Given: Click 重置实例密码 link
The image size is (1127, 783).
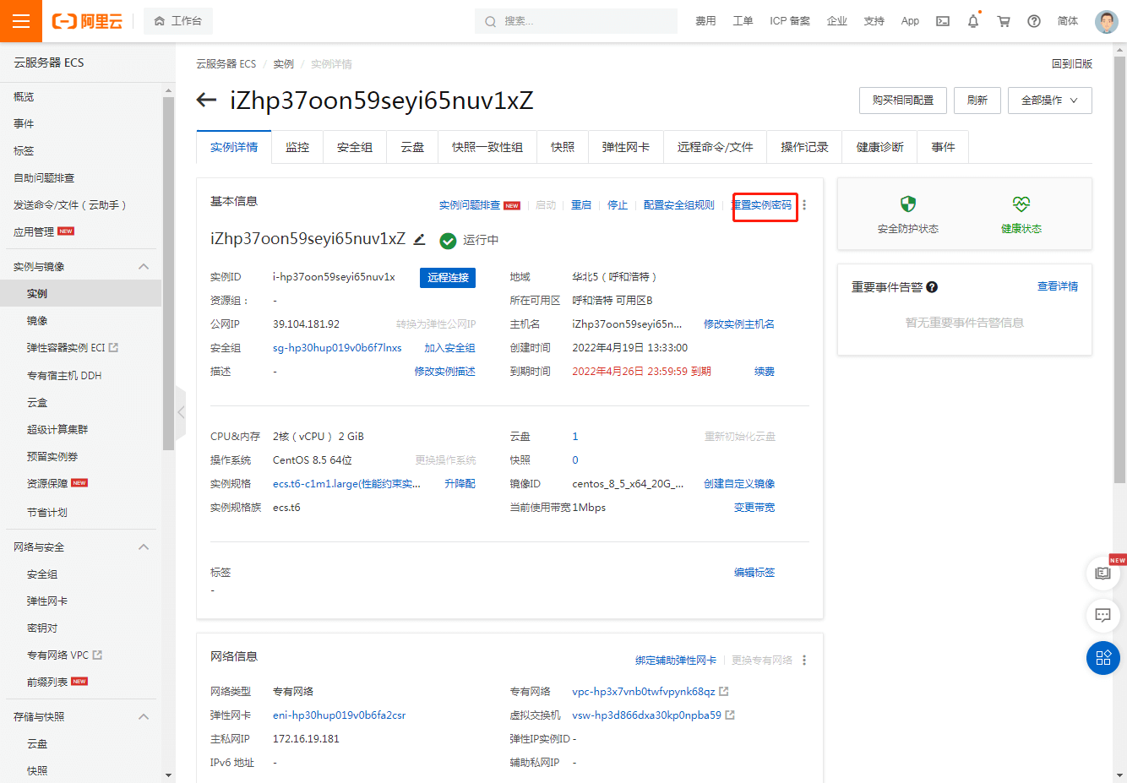Looking at the screenshot, I should pyautogui.click(x=762, y=205).
